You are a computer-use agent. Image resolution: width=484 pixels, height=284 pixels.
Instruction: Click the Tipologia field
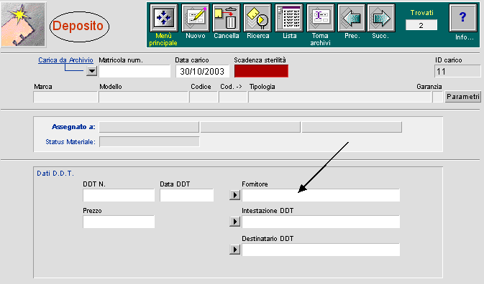coord(340,98)
